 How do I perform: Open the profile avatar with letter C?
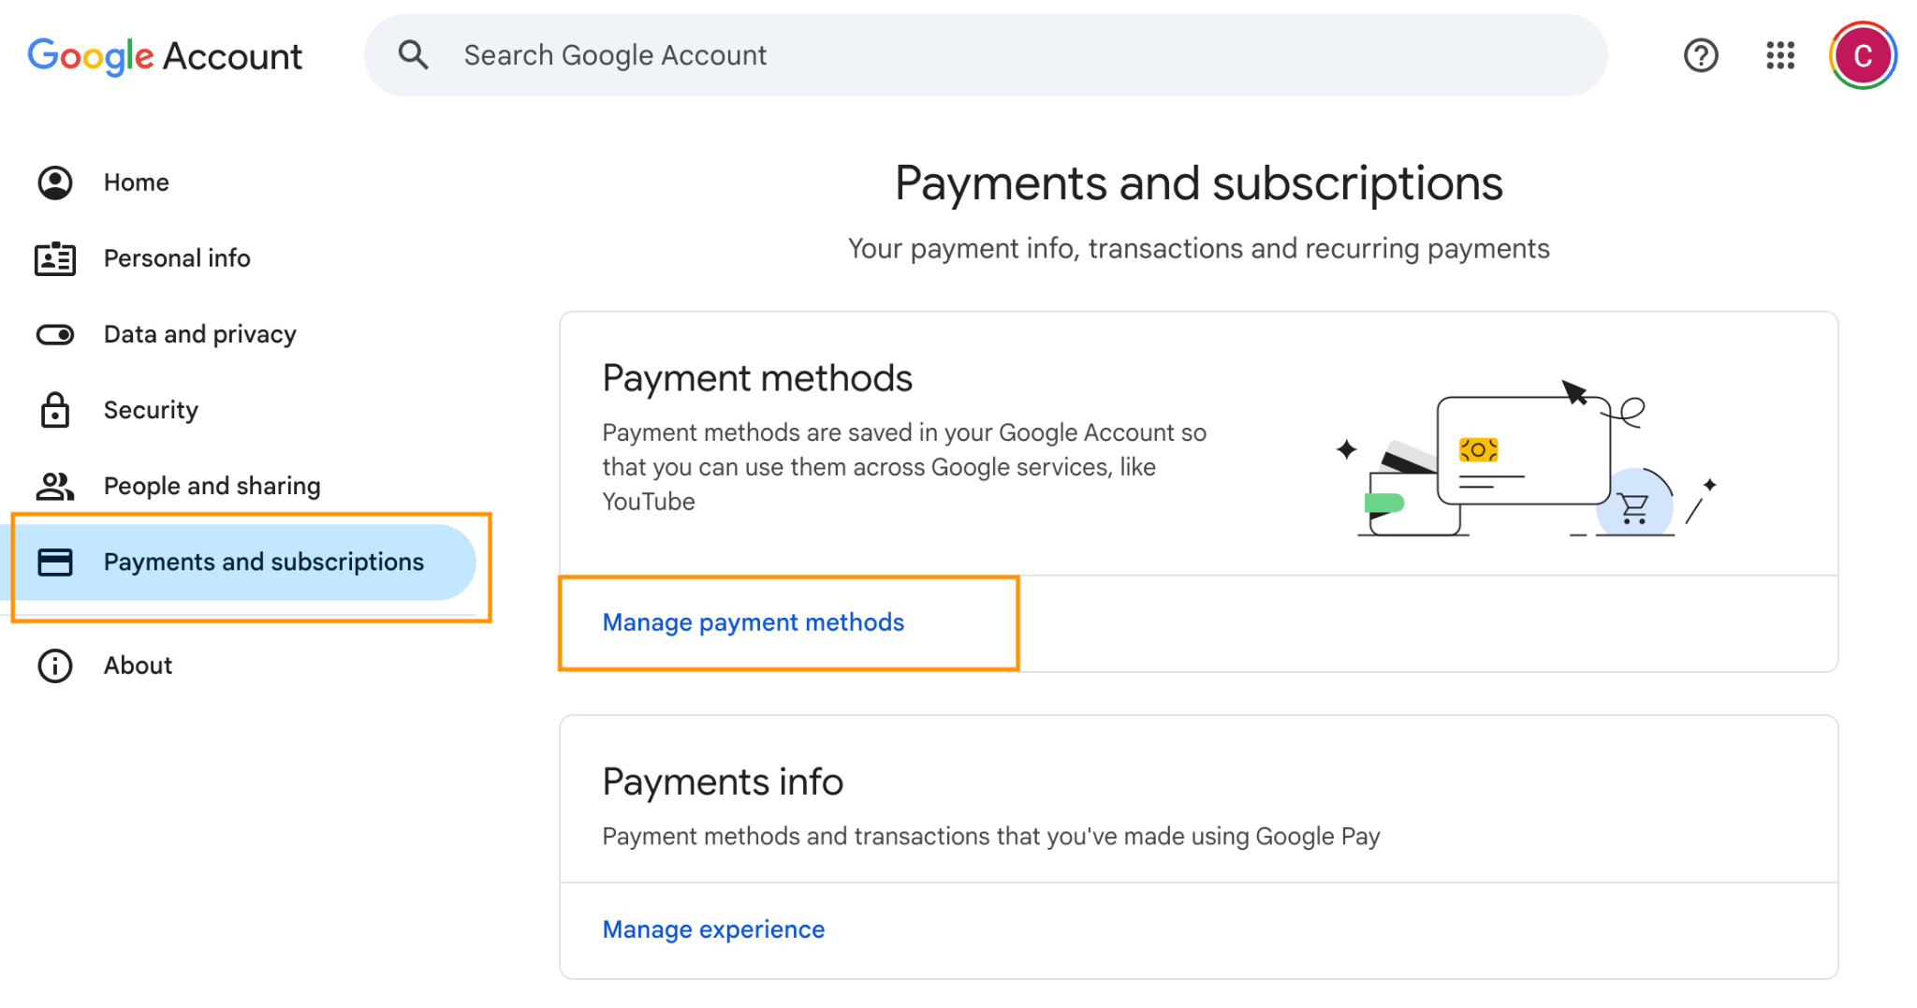pyautogui.click(x=1862, y=55)
